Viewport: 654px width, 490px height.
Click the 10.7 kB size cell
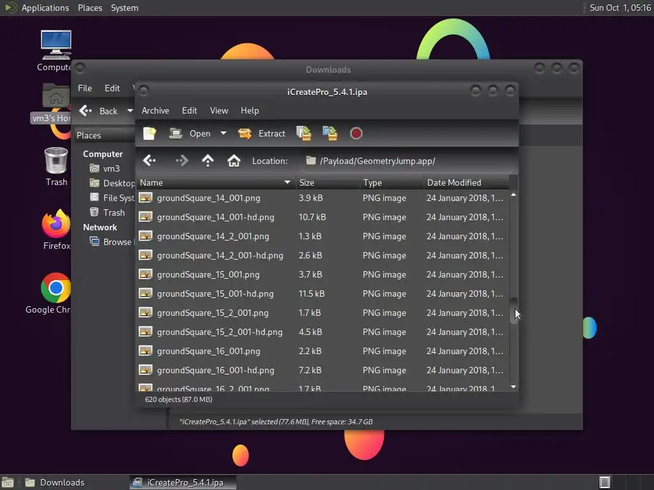(x=312, y=217)
